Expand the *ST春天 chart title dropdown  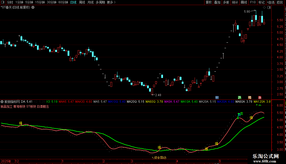point(33,8)
